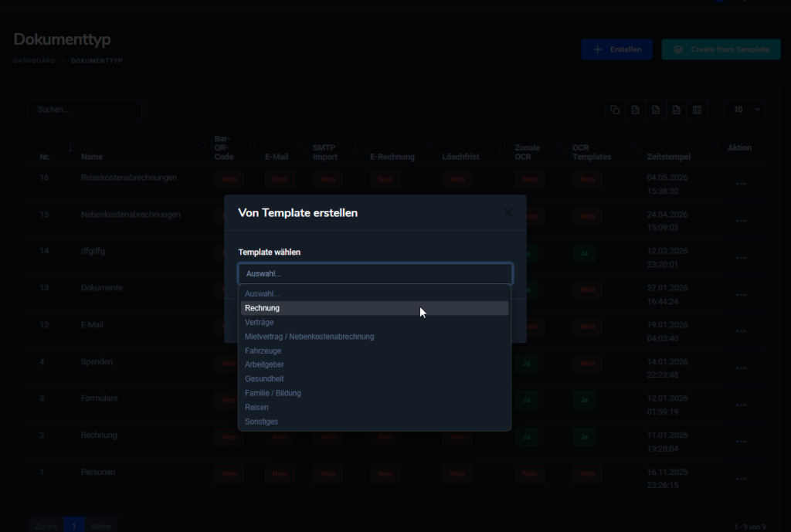This screenshot has width=791, height=532.
Task: Choose Rechnung from the template list
Action: (x=375, y=308)
